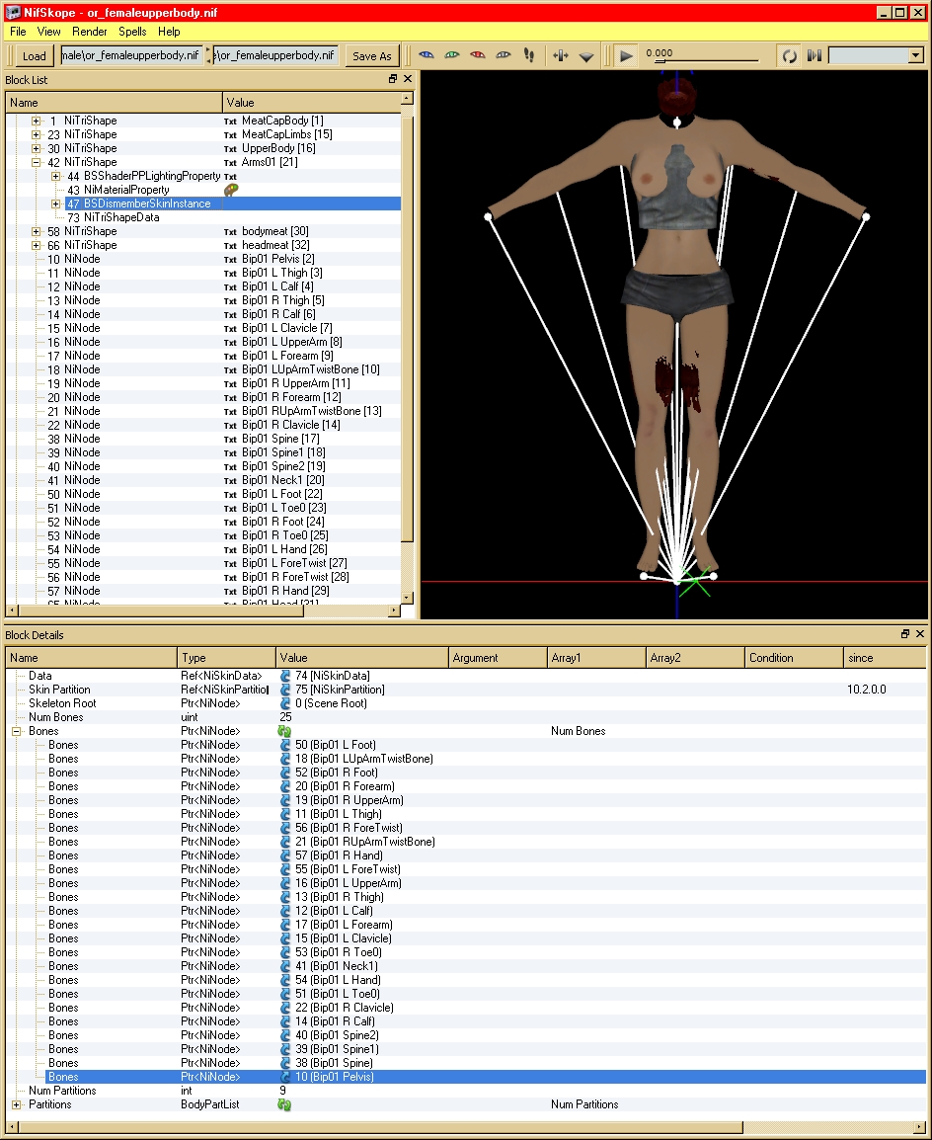Click the link icon beside 57 (Bip01 R Hand)
The height and width of the screenshot is (1140, 932).
click(285, 855)
